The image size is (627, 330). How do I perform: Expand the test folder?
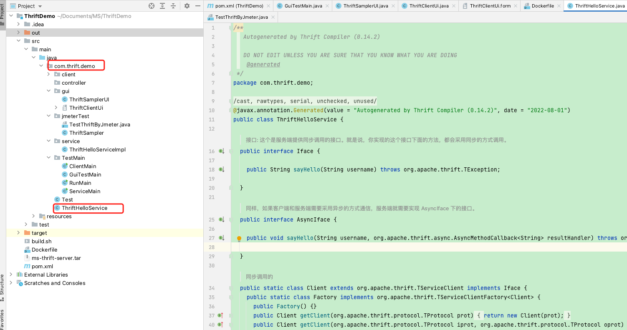coord(26,224)
